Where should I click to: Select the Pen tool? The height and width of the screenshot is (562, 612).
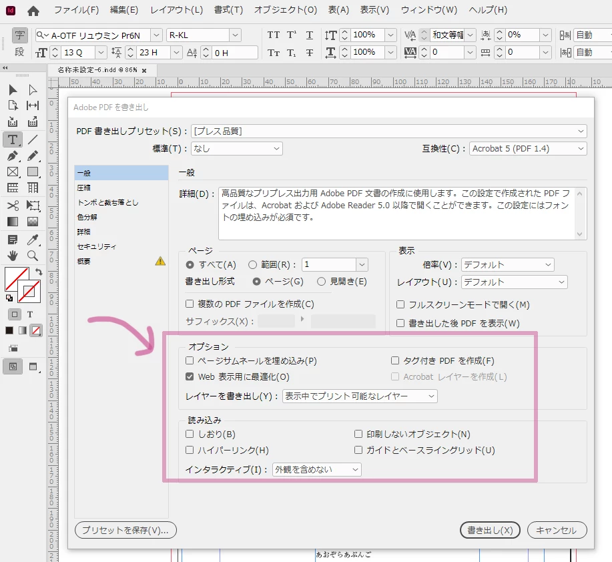coord(13,156)
